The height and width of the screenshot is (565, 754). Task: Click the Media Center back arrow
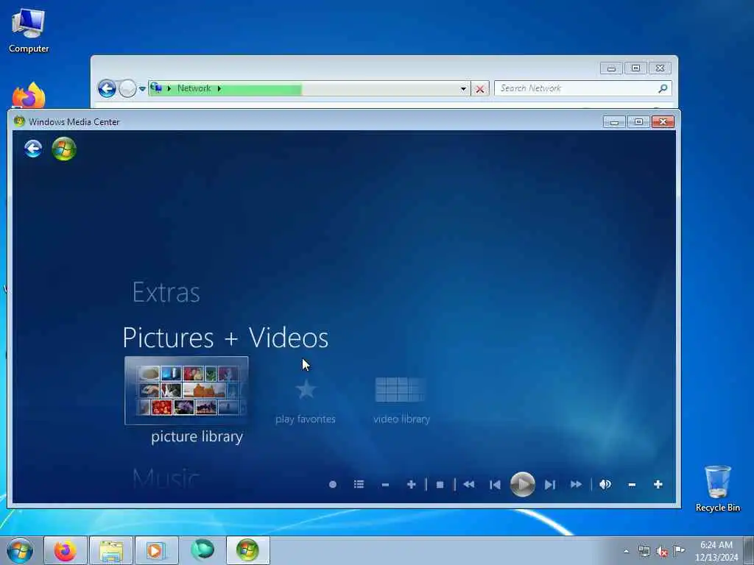click(x=33, y=149)
